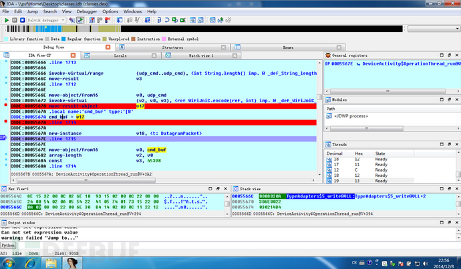Screen dimensions: 461x269
Task: Start the process with the green play icon
Action: tap(7, 20)
